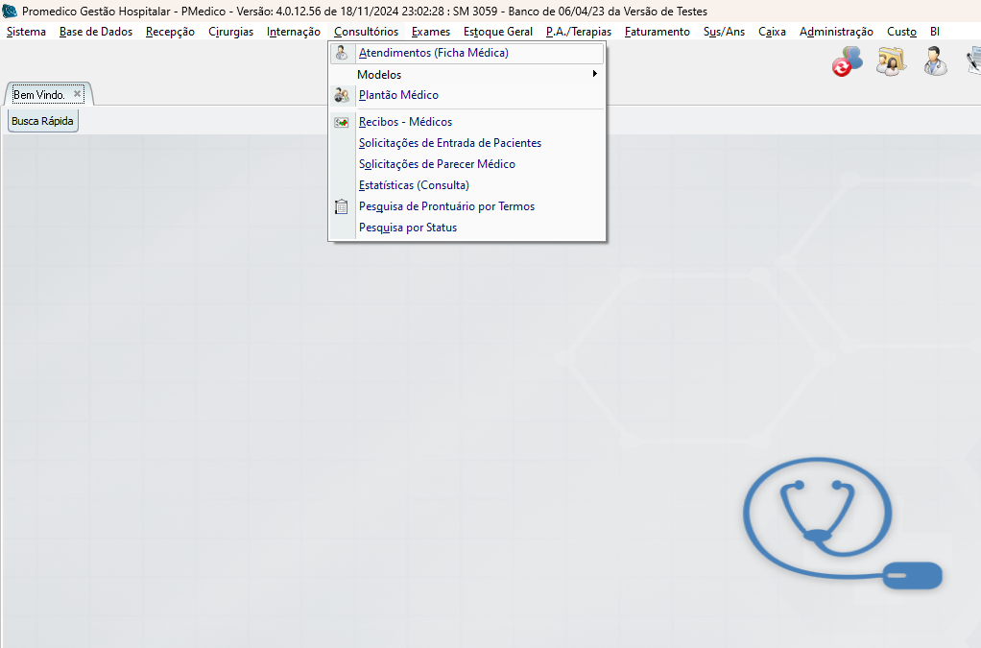Click the pen and document toolbar icon
Viewport: 981px width, 648px height.
972,62
